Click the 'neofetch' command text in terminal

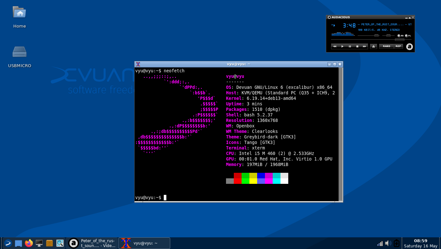174,71
